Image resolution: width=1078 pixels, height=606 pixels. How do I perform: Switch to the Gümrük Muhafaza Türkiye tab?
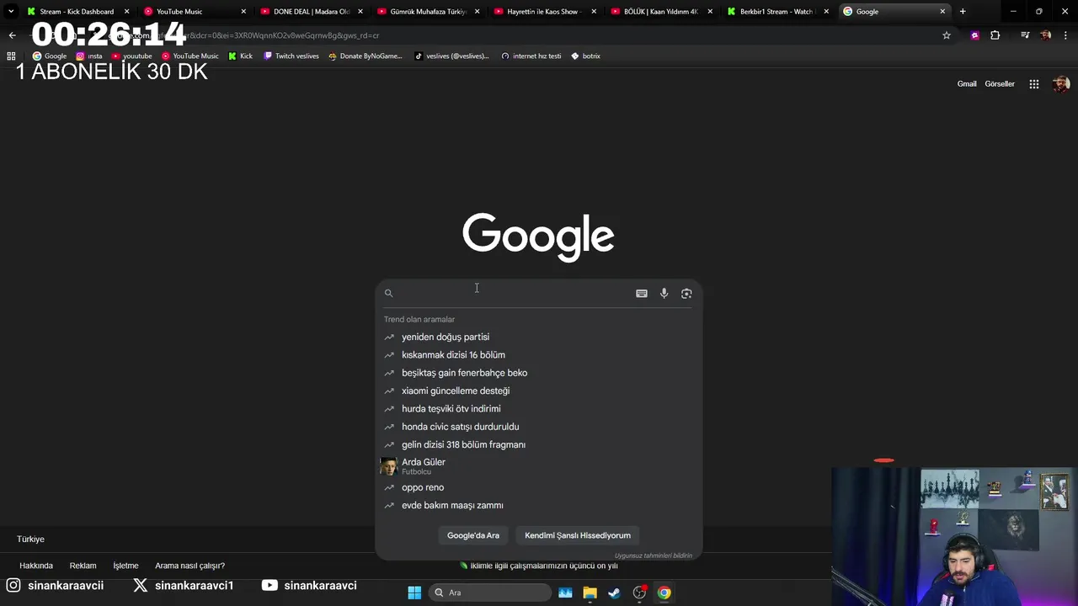click(429, 12)
